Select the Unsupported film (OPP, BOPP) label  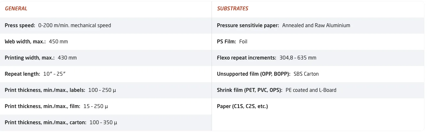[253, 74]
